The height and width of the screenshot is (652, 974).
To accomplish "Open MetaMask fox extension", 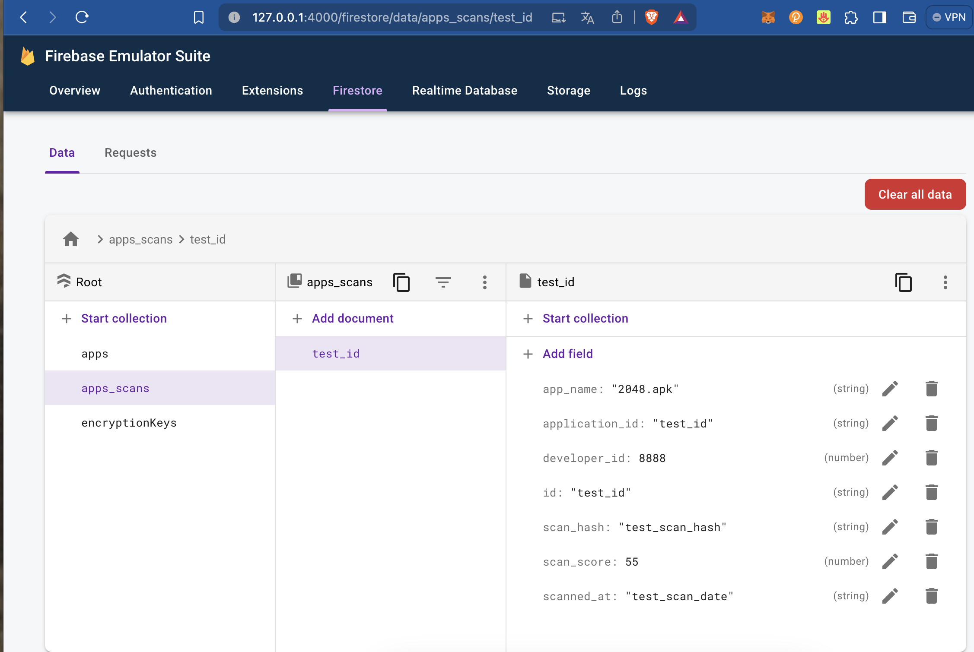I will point(768,17).
